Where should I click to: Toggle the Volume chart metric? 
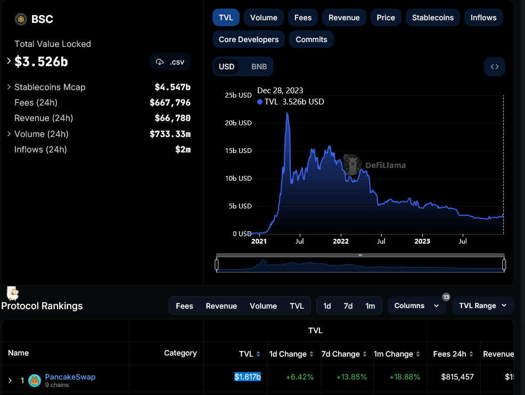tap(264, 18)
